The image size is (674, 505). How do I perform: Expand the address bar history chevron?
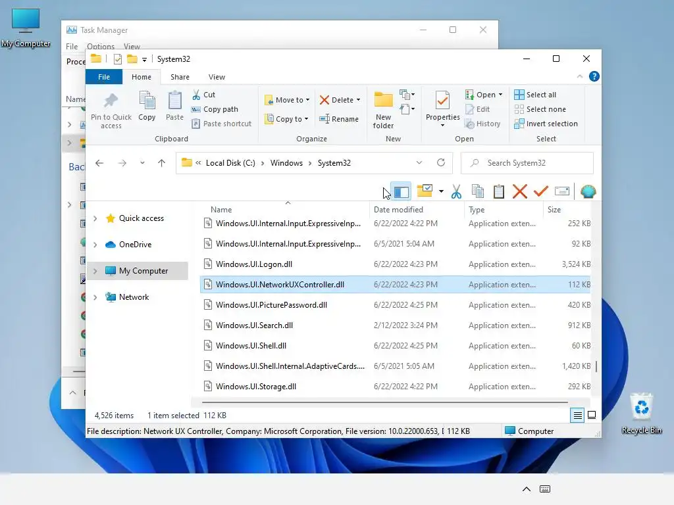(x=419, y=163)
